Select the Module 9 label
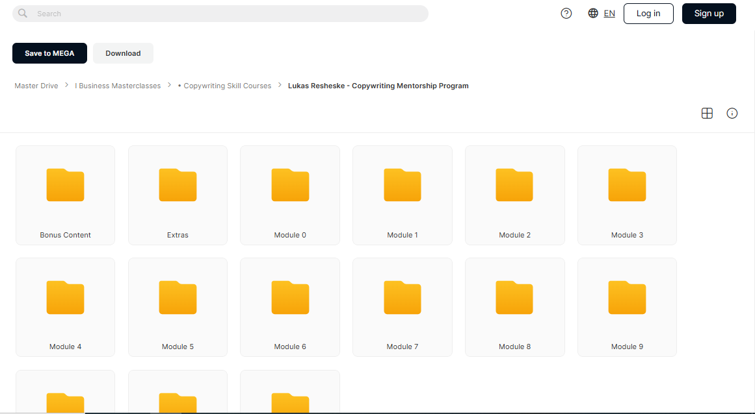This screenshot has height=414, width=755. [628, 347]
